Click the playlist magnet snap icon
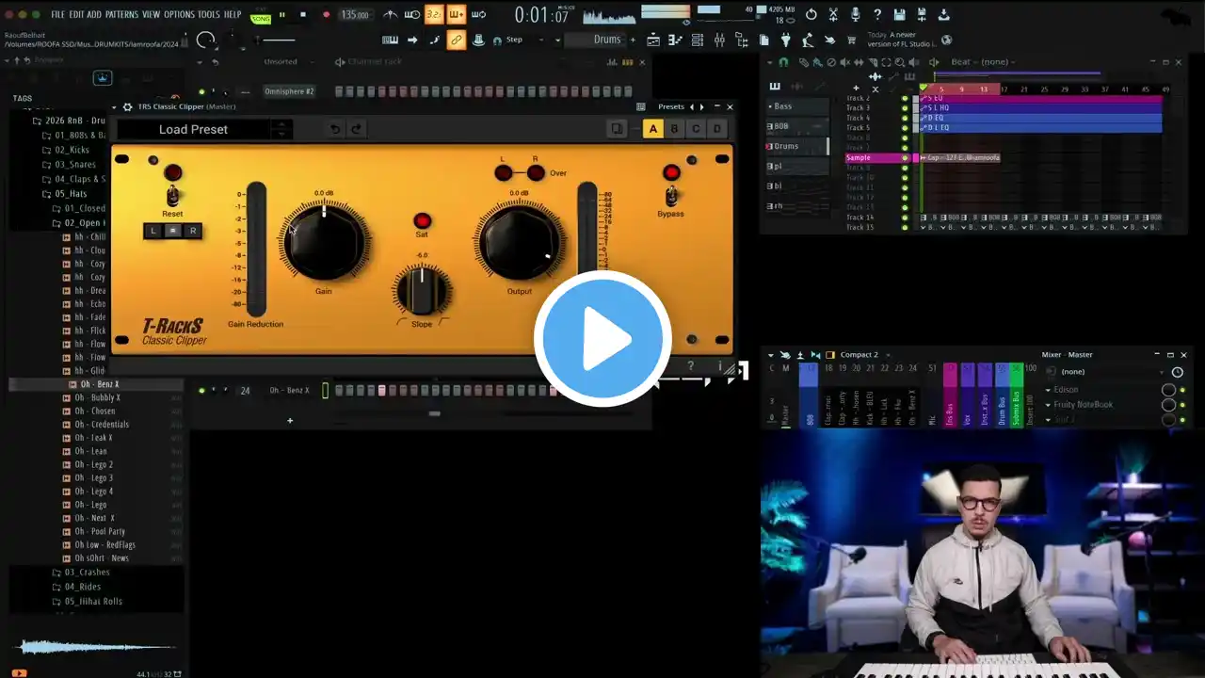 [x=783, y=62]
